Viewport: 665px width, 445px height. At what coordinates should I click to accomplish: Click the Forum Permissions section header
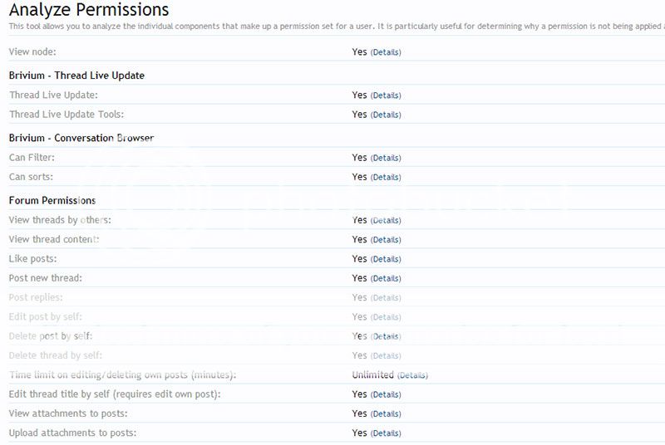[x=52, y=200]
